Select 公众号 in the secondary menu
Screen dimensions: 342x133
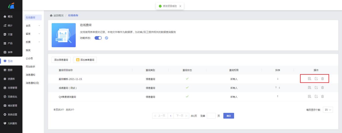click(29, 59)
